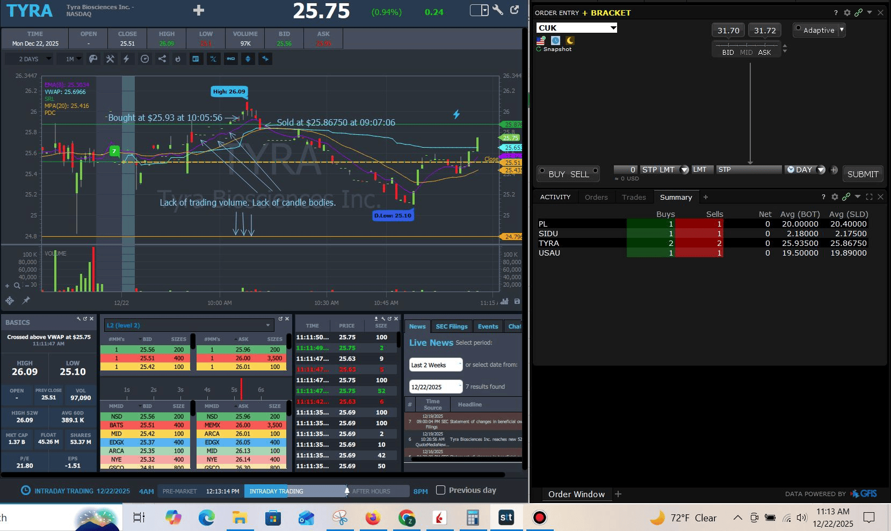The width and height of the screenshot is (891, 531).
Task: Enable the Previous day checkbox
Action: (441, 490)
